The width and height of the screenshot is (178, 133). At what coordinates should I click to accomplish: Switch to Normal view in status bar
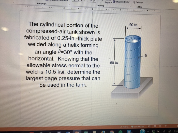149,127
